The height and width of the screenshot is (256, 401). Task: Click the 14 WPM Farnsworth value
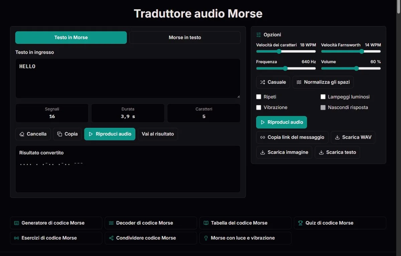tap(373, 45)
